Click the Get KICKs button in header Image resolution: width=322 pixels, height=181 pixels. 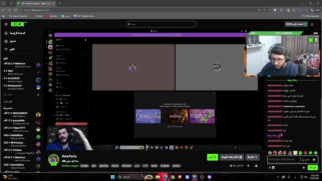tap(296, 24)
